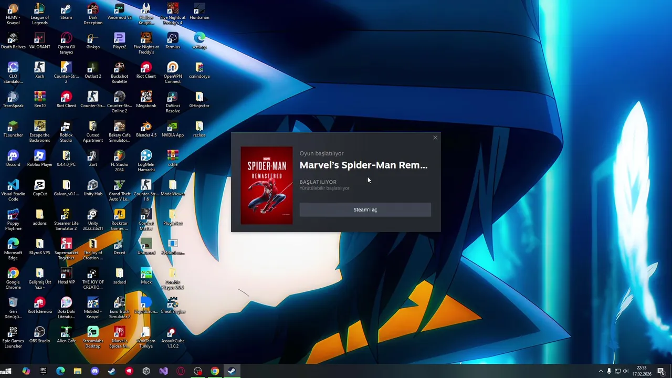Select the Visual Studio Code desktop shortcut
672x378 pixels.
tap(13, 191)
